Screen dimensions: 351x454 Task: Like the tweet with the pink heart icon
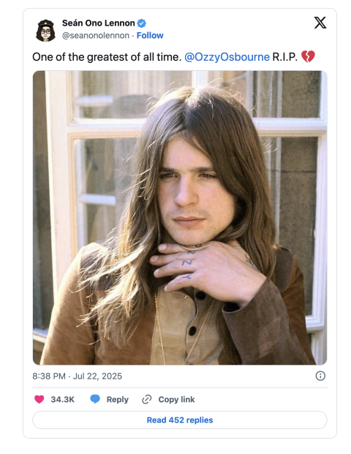39,399
